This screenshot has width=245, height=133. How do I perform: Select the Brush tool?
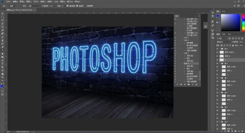[x=2, y=37]
